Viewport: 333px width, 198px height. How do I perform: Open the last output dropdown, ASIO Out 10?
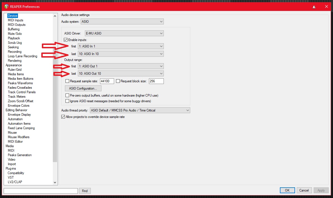point(121,73)
